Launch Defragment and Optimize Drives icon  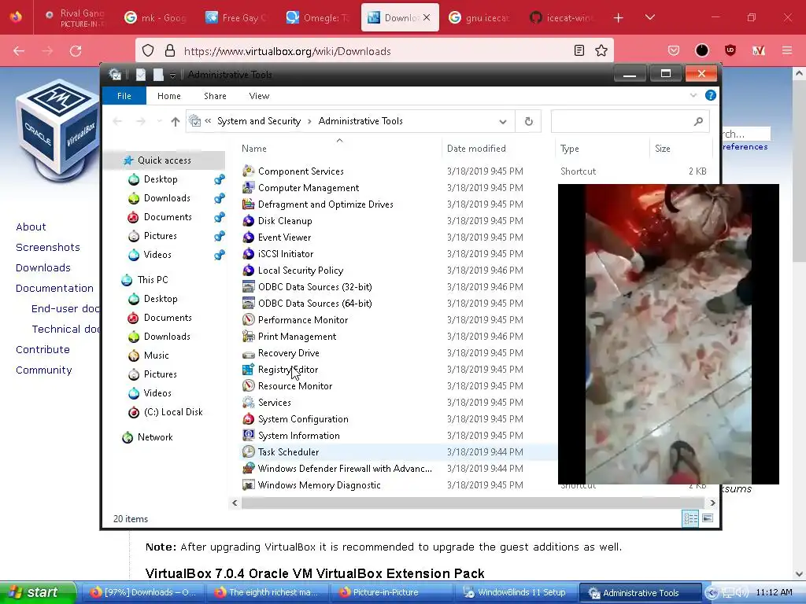coord(248,204)
